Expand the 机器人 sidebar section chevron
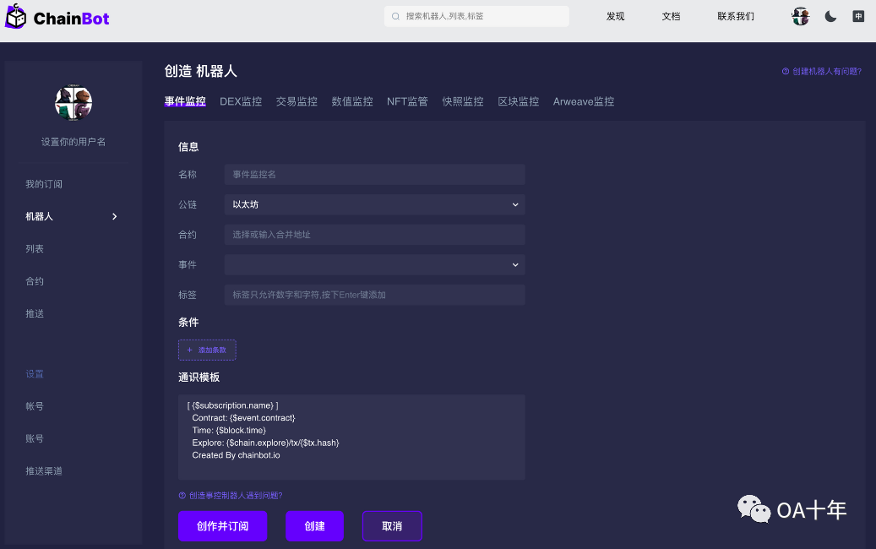This screenshot has height=549, width=876. click(115, 216)
